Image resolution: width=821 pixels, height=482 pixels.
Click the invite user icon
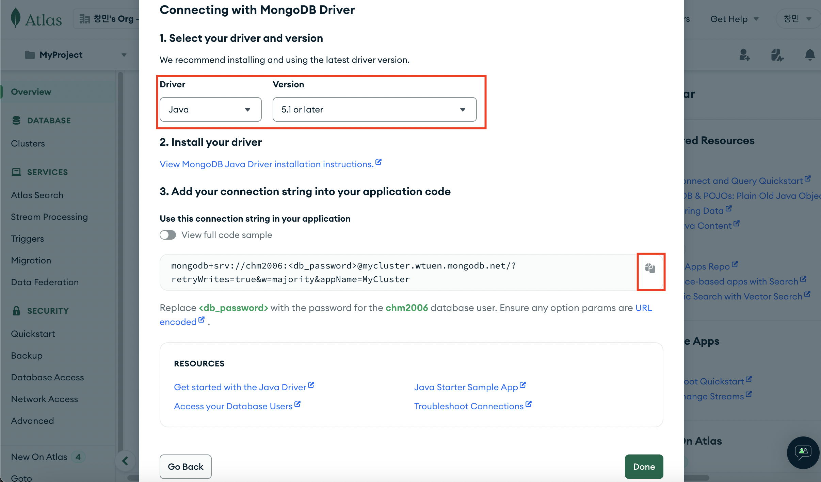click(x=744, y=55)
